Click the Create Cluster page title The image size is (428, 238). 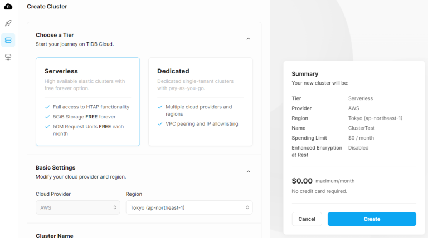tap(47, 7)
